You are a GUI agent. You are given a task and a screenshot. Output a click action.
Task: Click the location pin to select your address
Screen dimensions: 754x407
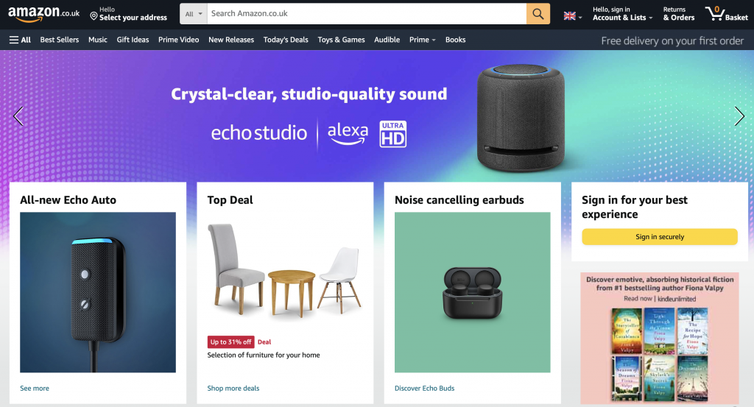94,16
